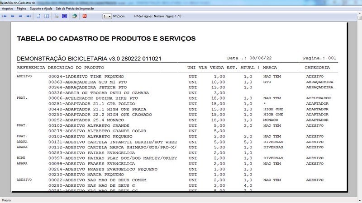The image size is (362, 203).
Task: Click the MONACO brand cell
Action: click(x=271, y=120)
